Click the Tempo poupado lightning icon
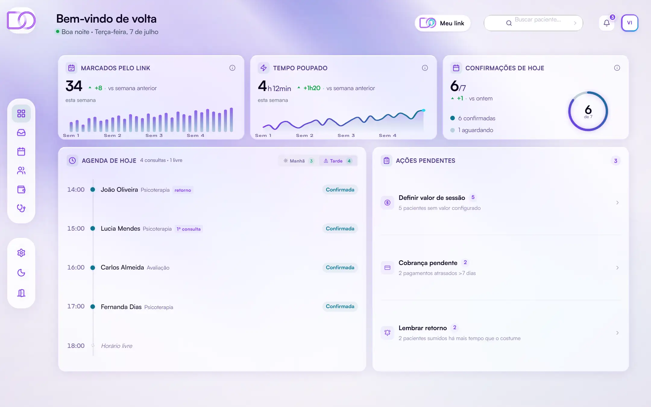651x407 pixels. [263, 68]
